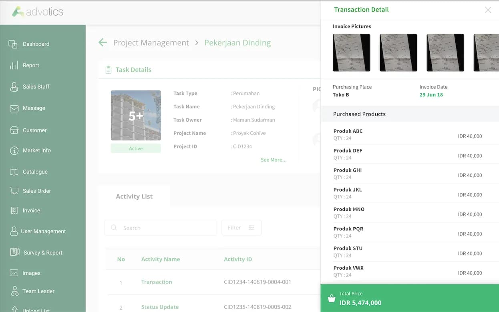The image size is (499, 312).
Task: Select the User Management icon
Action: coord(14,231)
